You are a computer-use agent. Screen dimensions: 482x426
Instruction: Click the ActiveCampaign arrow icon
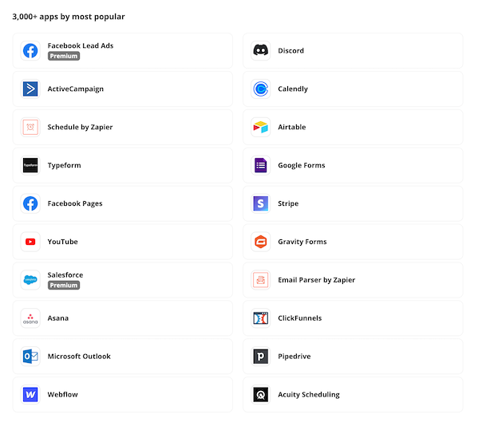(x=30, y=89)
